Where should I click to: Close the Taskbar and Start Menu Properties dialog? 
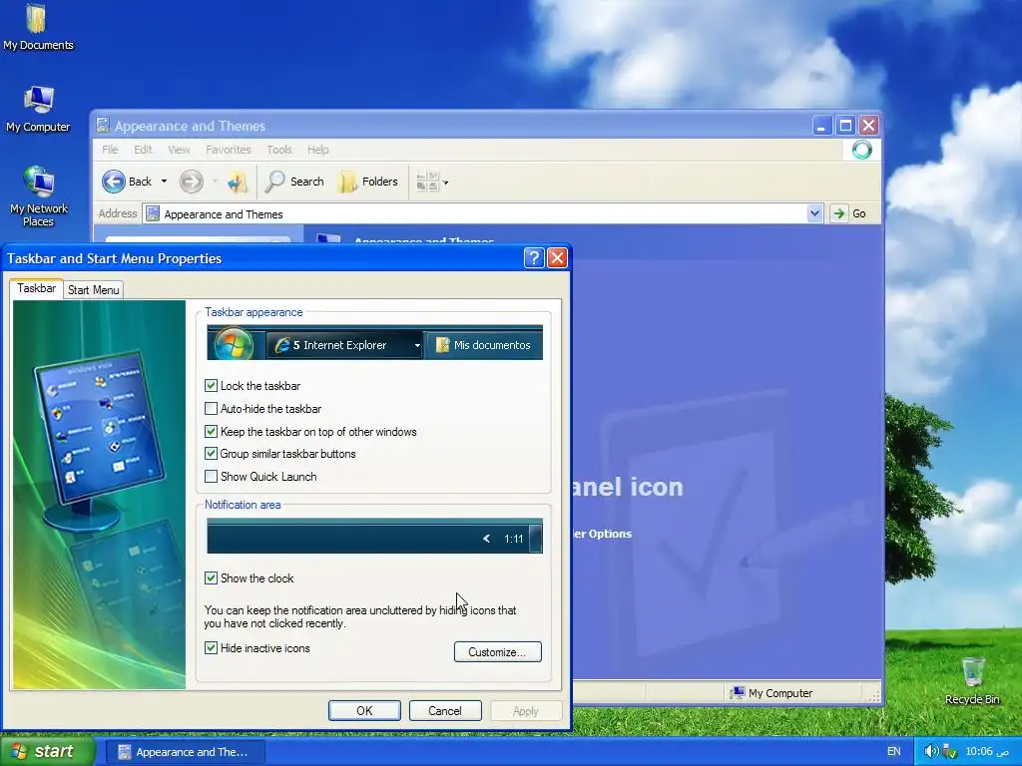(557, 258)
